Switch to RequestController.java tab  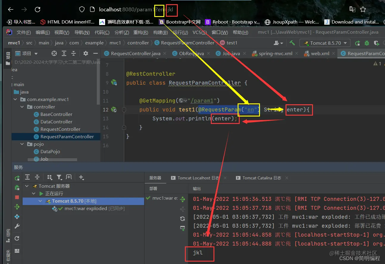click(132, 54)
